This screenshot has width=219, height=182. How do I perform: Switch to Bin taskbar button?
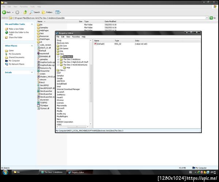(25, 172)
